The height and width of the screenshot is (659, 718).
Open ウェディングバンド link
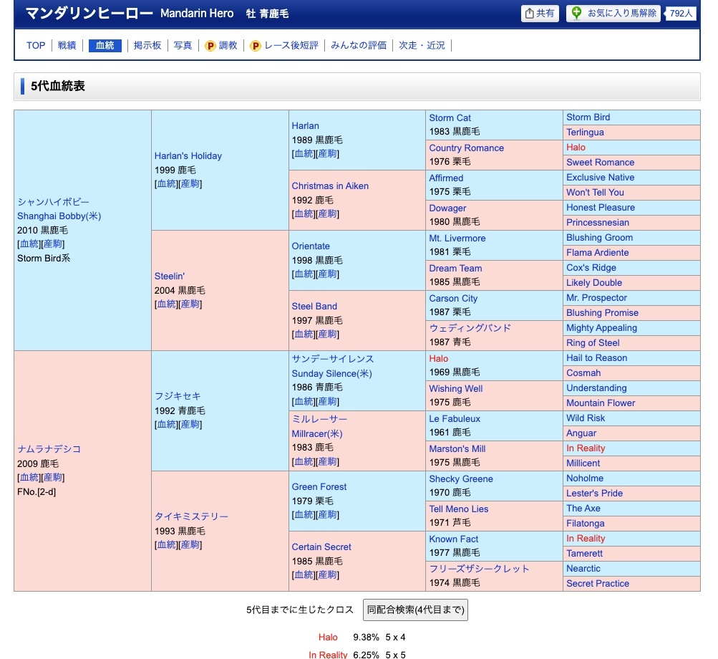[x=470, y=328]
